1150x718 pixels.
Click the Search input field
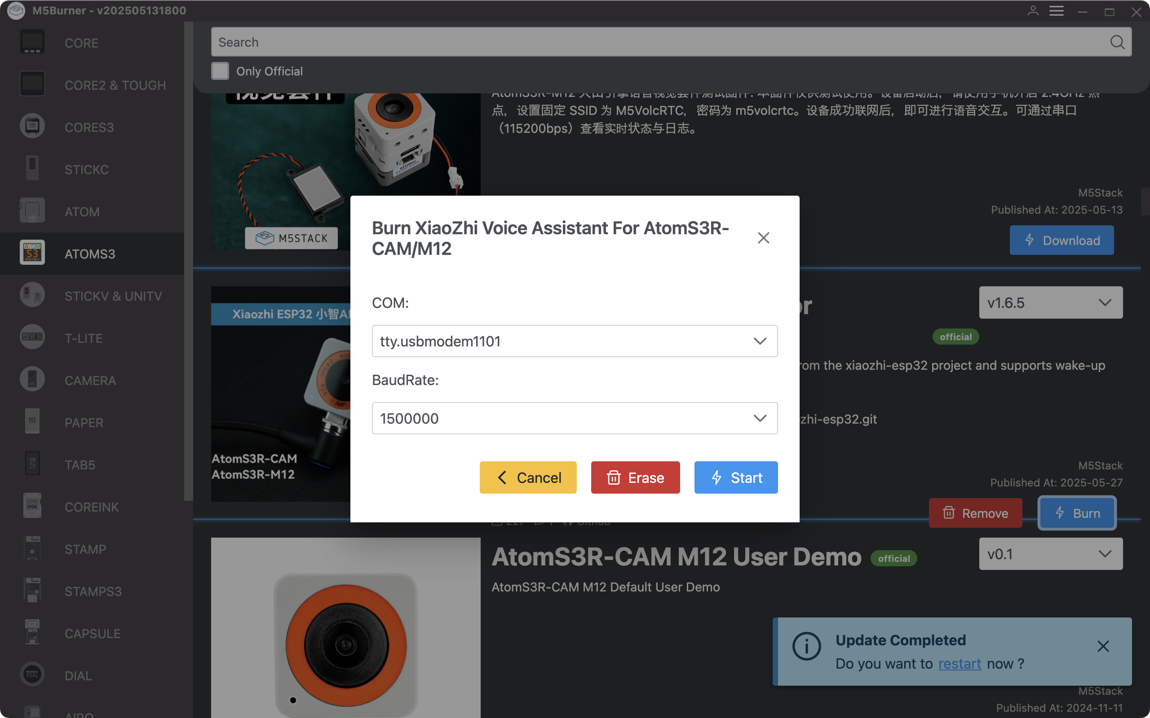tap(671, 42)
